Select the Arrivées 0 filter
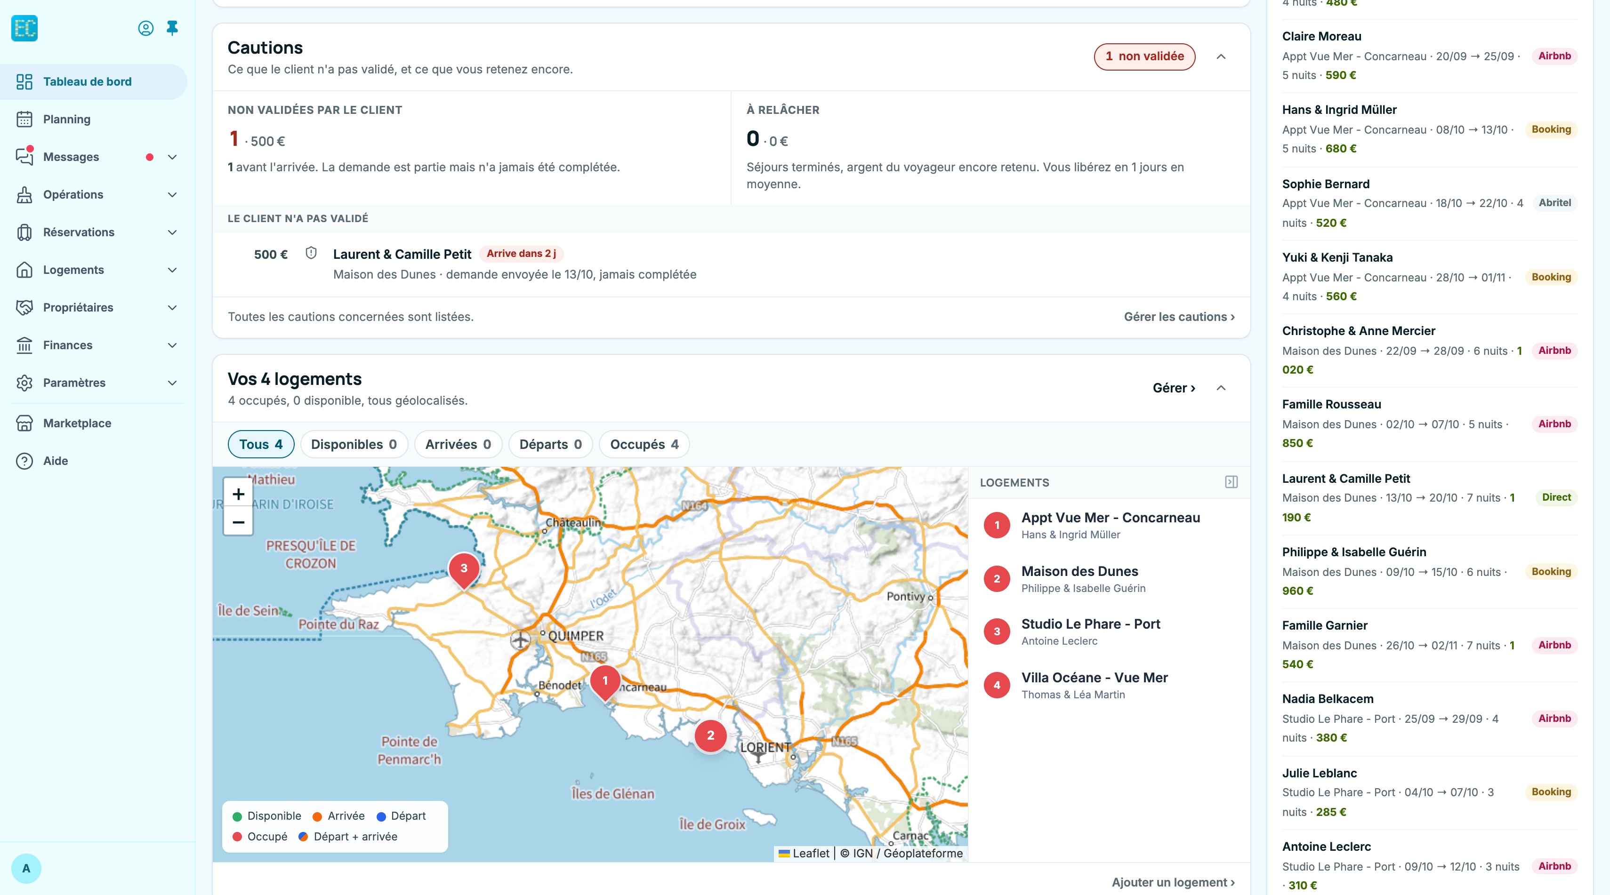Viewport: 1610px width, 895px height. (458, 444)
